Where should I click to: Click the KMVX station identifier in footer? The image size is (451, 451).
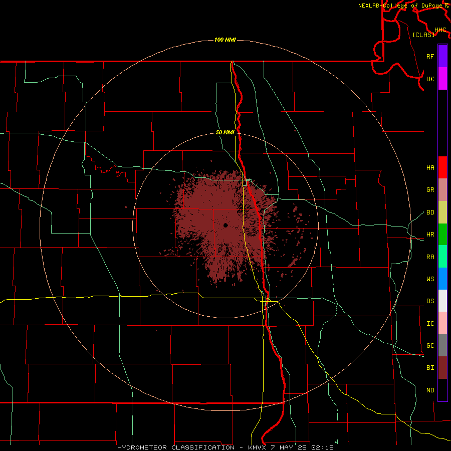(x=258, y=447)
